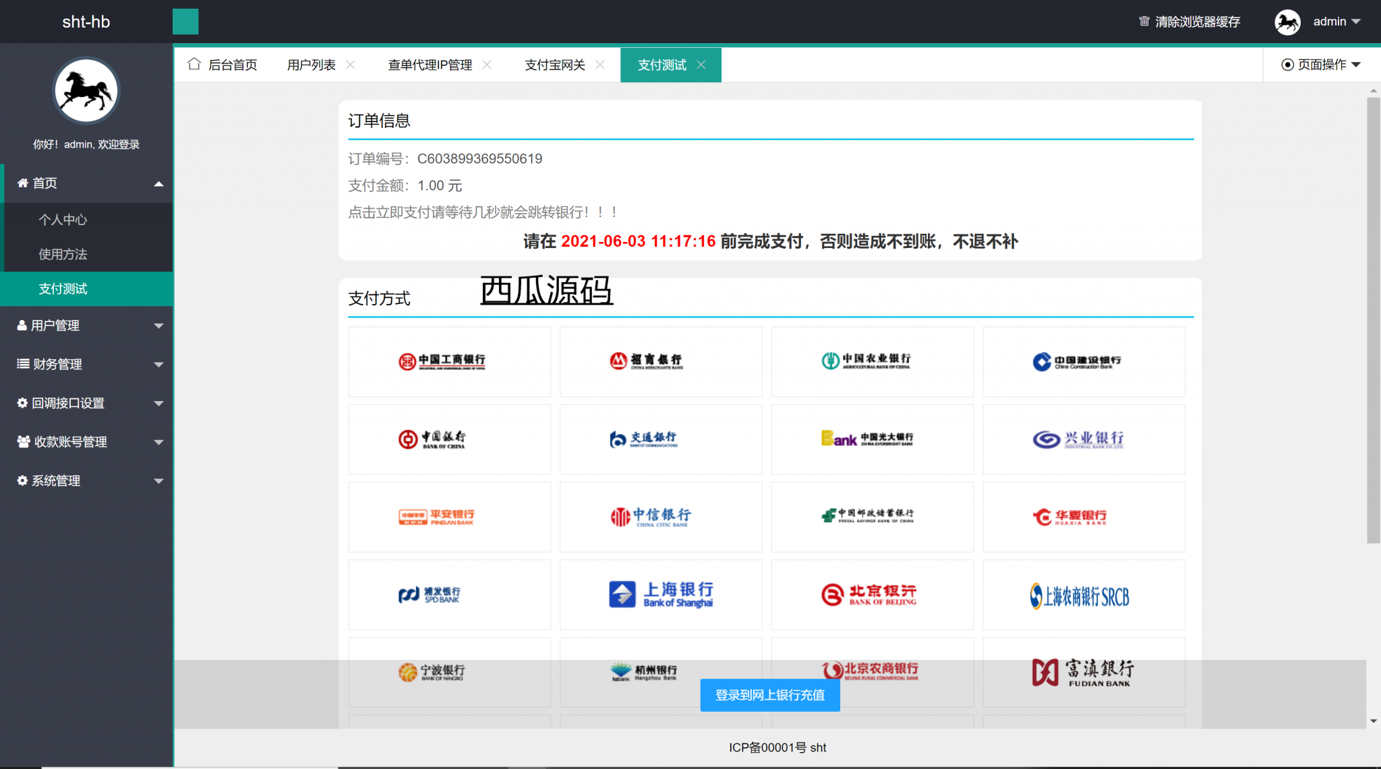Close the 支付测试 tab
The width and height of the screenshot is (1381, 769).
tap(701, 65)
